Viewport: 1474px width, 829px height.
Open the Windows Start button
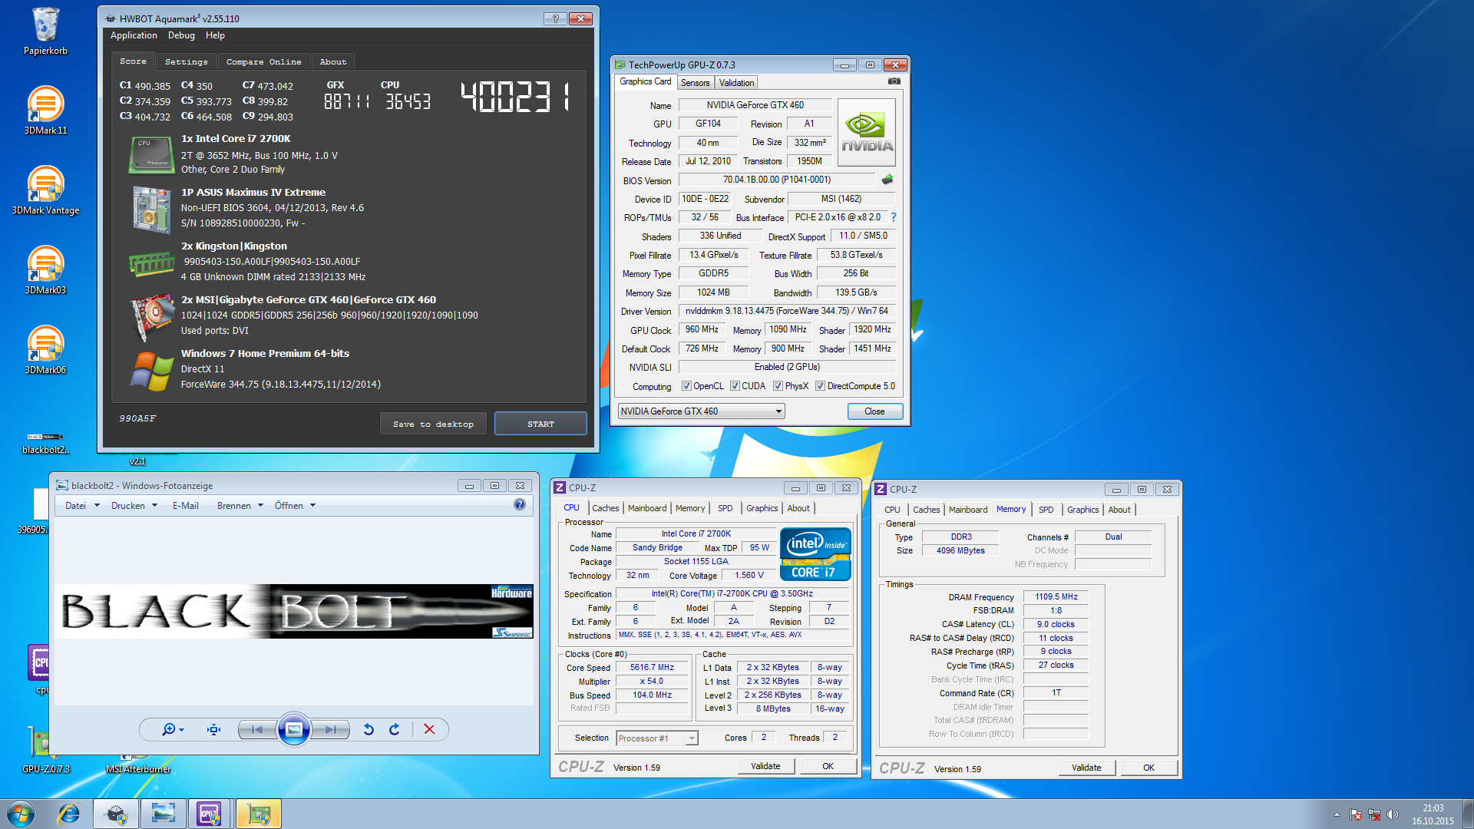[21, 814]
